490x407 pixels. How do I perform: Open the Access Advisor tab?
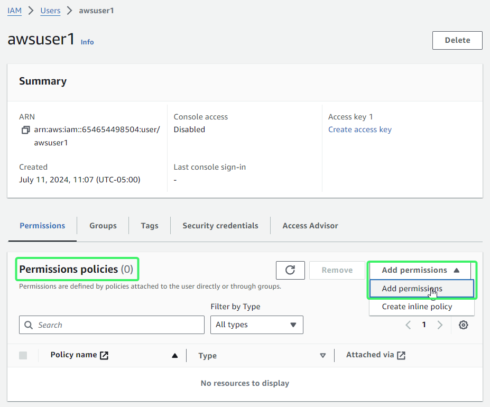click(310, 226)
